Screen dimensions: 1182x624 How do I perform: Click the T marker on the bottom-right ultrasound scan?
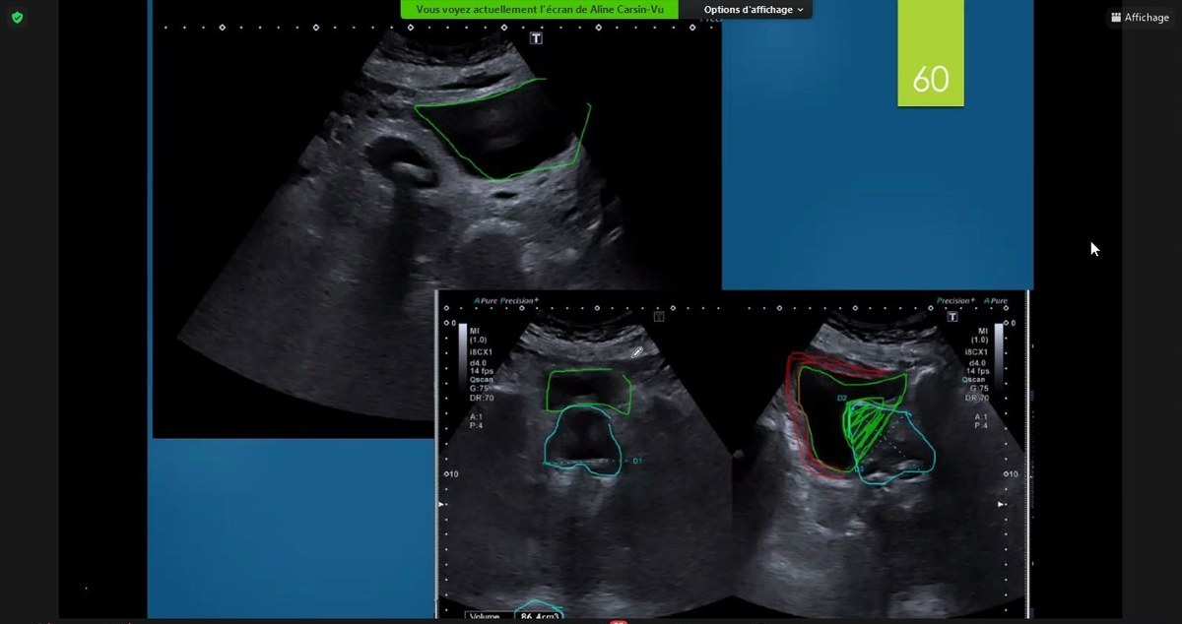tap(952, 317)
